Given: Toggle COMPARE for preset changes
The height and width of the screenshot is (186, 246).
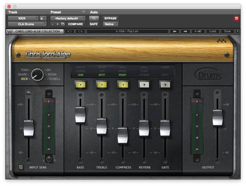Looking at the screenshot, I should coord(75,24).
